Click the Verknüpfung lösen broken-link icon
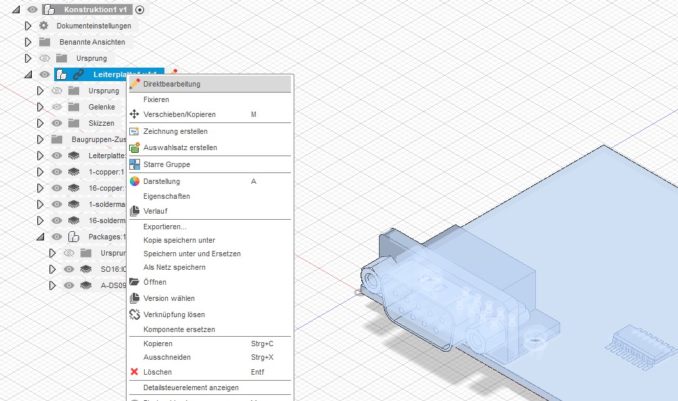The image size is (678, 401). [x=135, y=314]
